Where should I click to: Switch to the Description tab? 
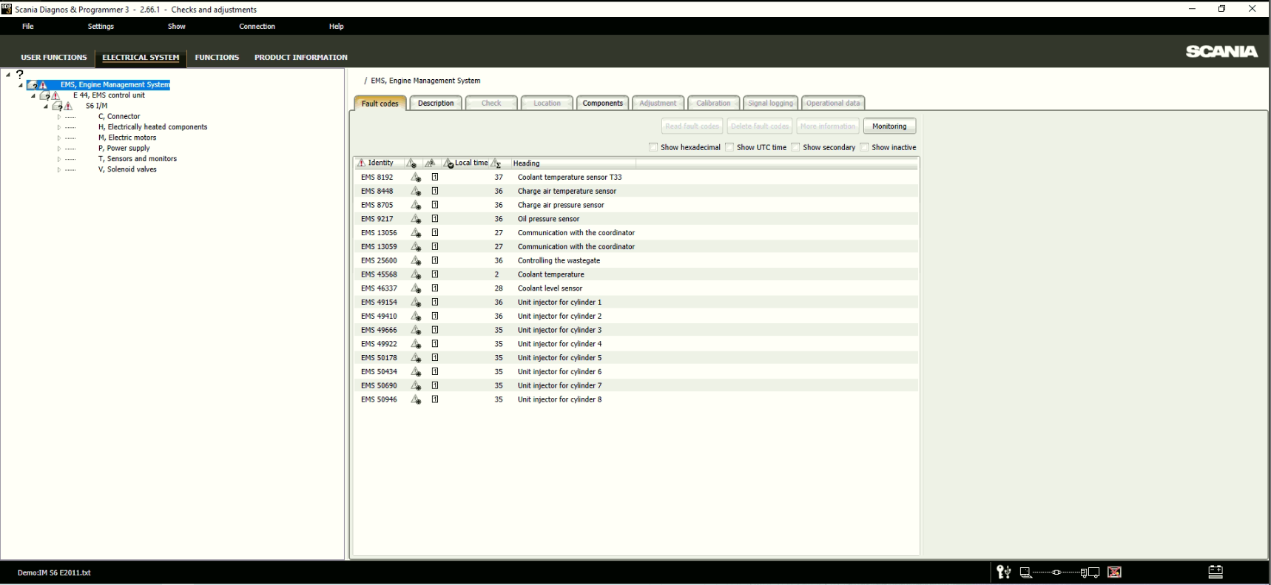point(436,104)
